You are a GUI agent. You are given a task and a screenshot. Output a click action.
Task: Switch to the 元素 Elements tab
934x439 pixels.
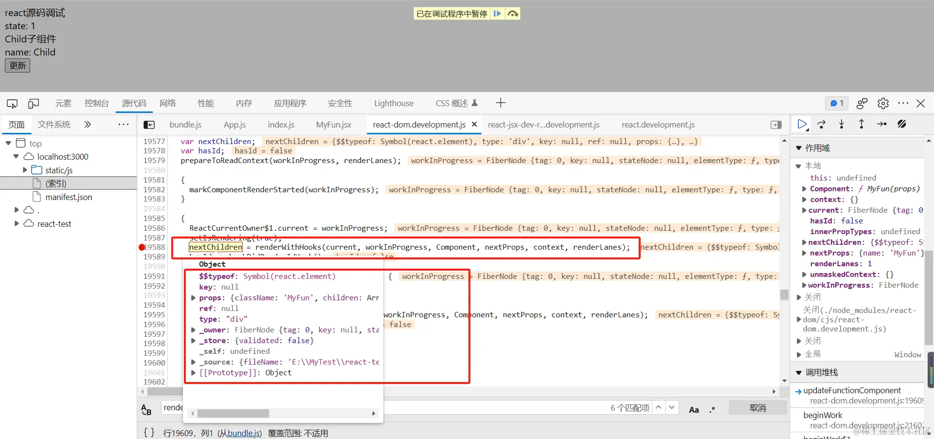tap(63, 103)
